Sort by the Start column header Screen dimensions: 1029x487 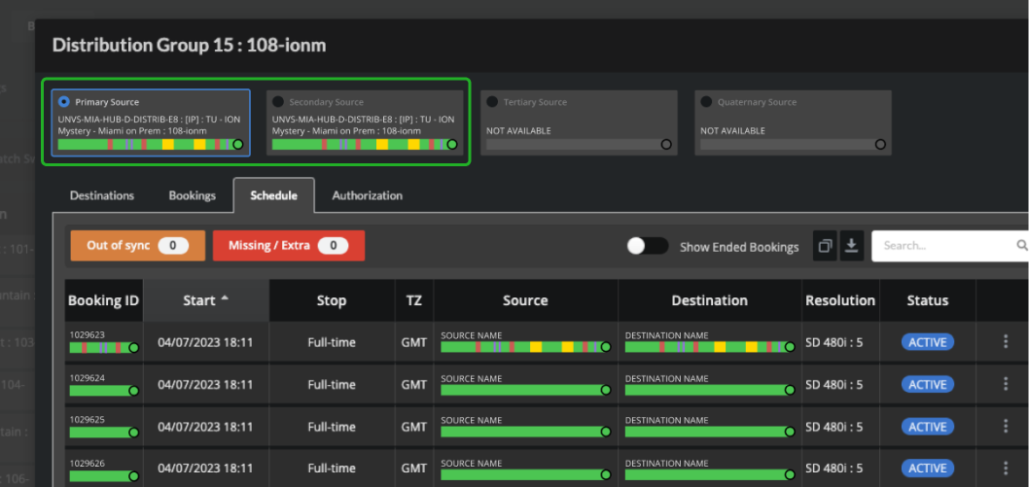coord(206,300)
